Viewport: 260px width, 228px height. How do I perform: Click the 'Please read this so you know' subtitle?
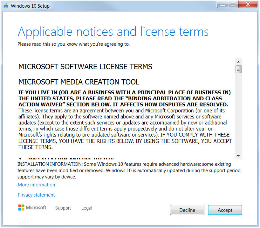(74, 44)
